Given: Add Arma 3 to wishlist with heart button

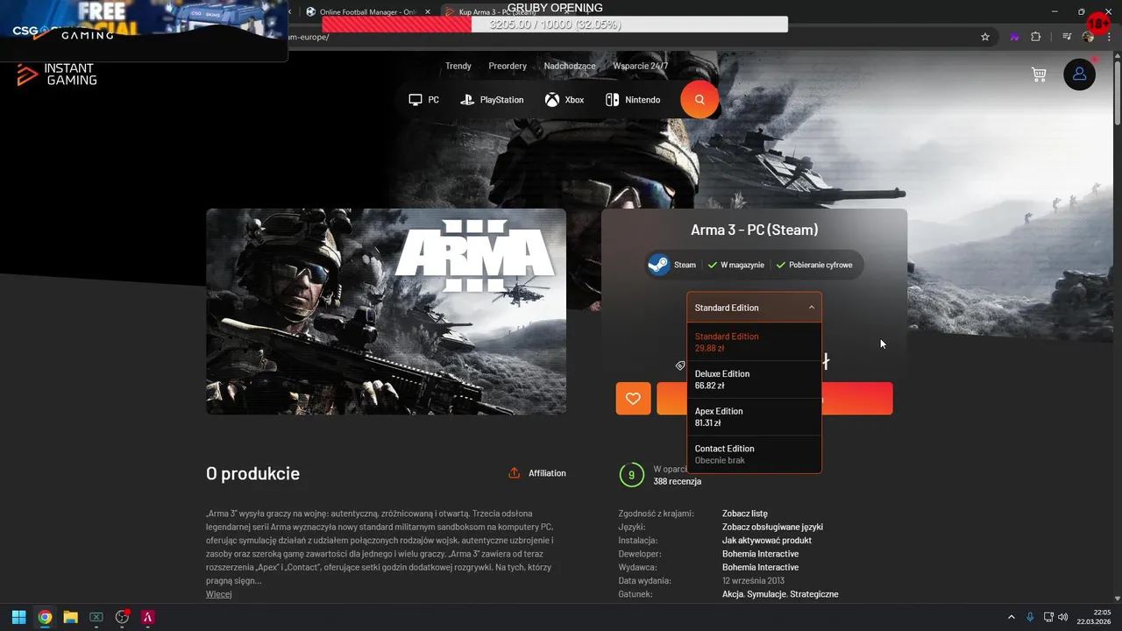Looking at the screenshot, I should 633,399.
